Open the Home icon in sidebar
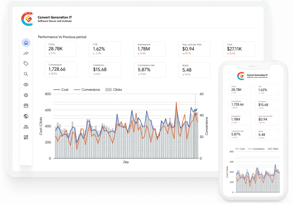The image size is (293, 204). point(26,43)
